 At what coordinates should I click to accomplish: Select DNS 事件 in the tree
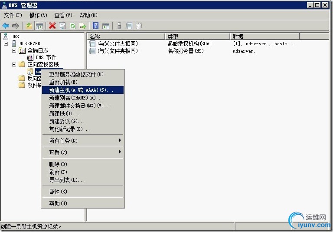pos(46,57)
